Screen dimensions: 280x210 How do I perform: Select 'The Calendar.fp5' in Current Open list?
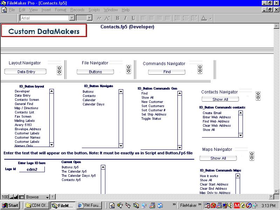tap(74, 171)
